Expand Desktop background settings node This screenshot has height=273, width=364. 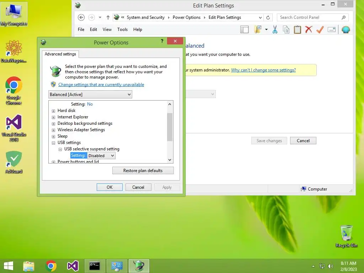tap(53, 124)
